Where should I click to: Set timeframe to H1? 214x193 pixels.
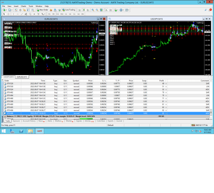[66, 14]
